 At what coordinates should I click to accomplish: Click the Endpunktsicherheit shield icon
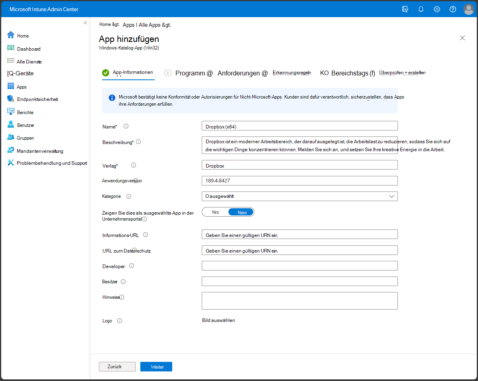point(11,99)
